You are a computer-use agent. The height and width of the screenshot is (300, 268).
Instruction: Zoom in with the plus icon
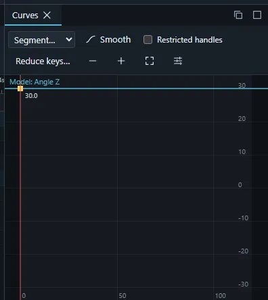click(121, 61)
